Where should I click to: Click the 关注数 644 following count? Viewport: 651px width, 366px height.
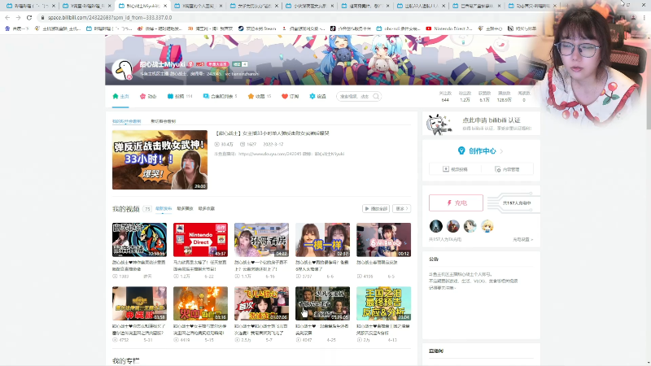tap(445, 96)
